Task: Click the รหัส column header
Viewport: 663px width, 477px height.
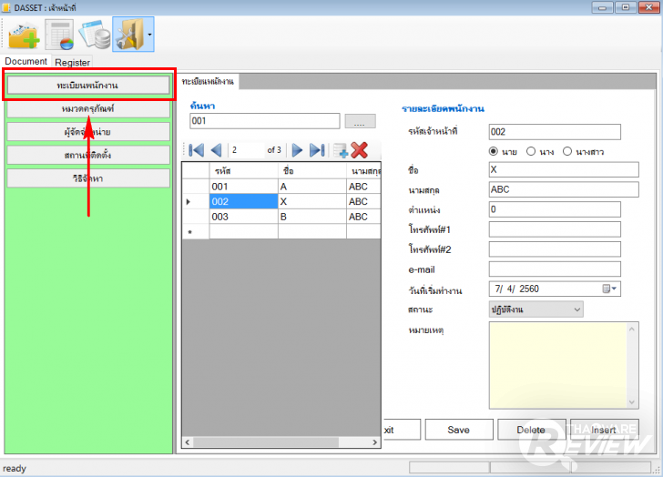Action: [x=243, y=171]
